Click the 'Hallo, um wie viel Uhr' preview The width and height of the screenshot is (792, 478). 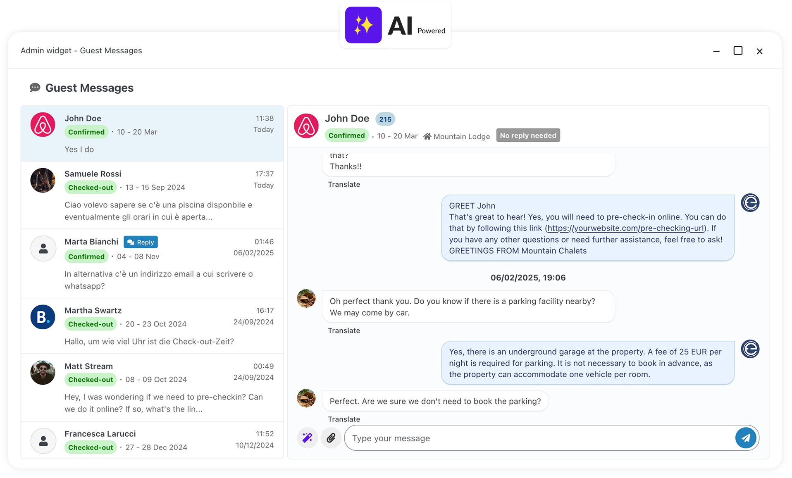point(149,342)
